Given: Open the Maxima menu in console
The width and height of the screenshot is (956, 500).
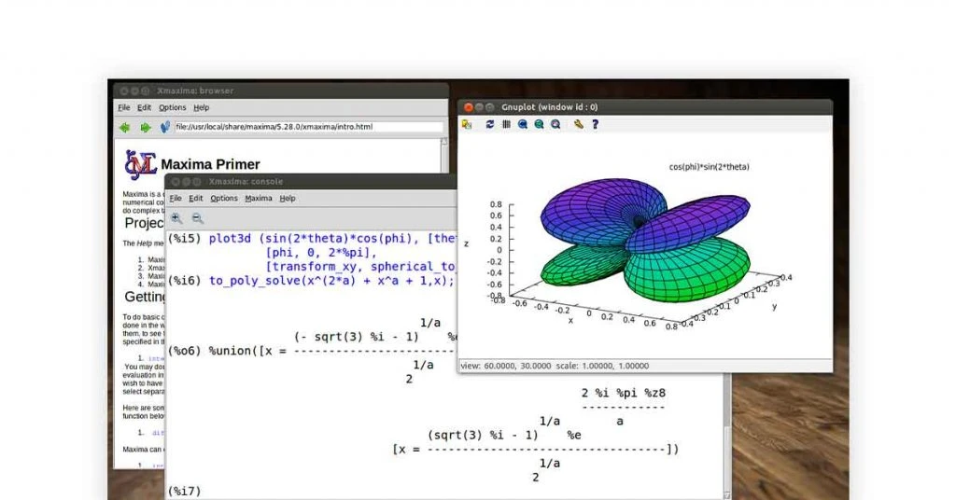Looking at the screenshot, I should [x=259, y=198].
